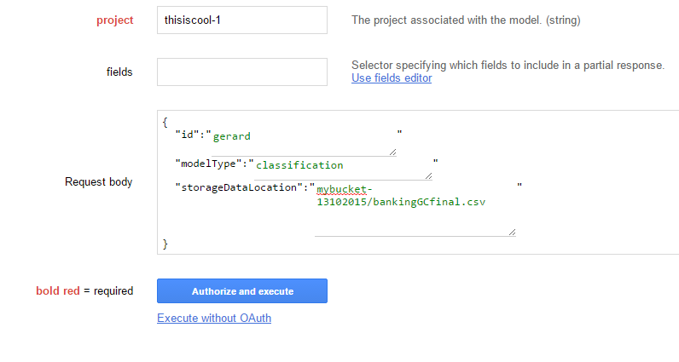679x362 pixels.
Task: Edit the id value gerard
Action: [x=304, y=143]
